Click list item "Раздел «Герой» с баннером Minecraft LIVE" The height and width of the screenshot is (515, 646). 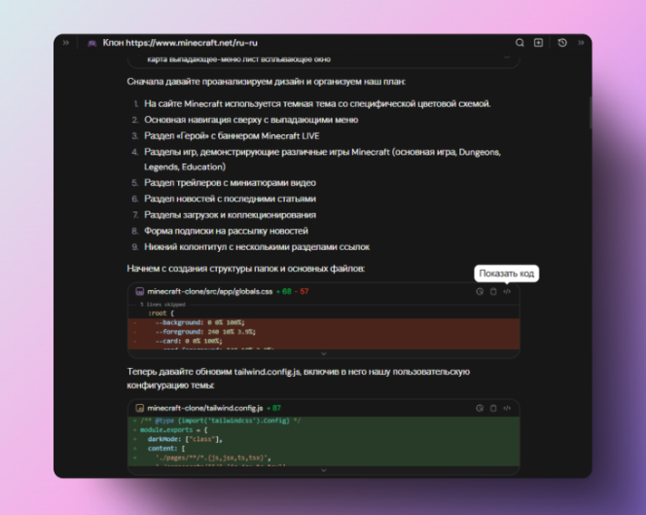click(x=232, y=136)
